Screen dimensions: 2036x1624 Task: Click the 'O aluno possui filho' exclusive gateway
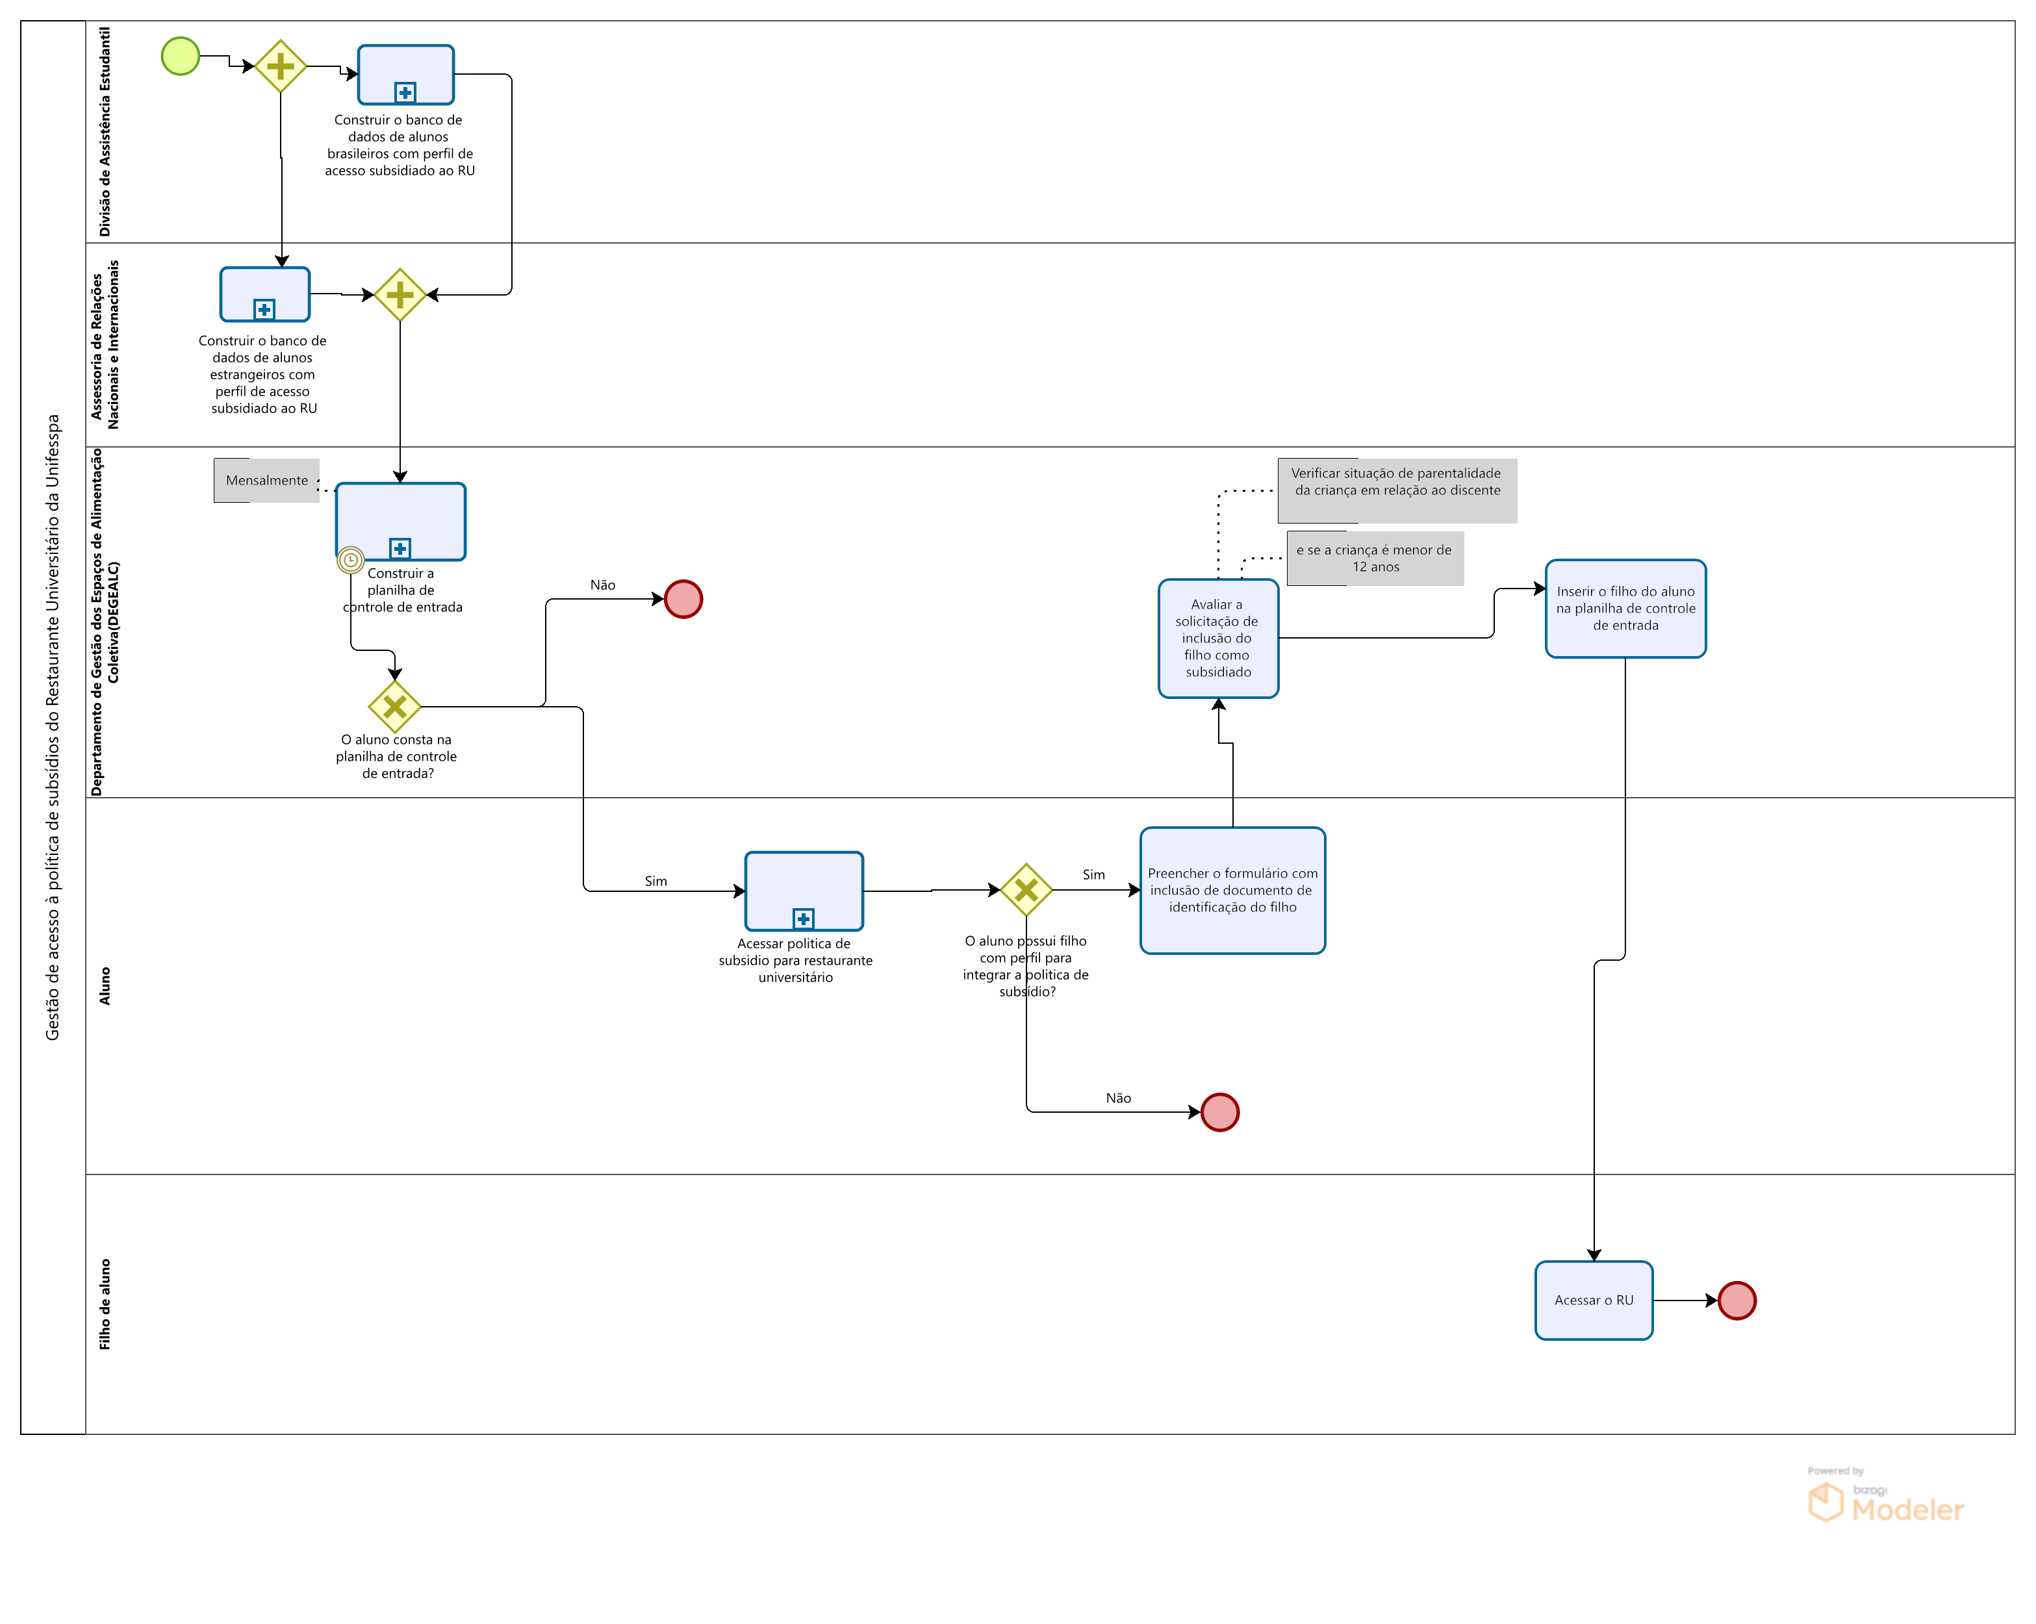click(1026, 889)
